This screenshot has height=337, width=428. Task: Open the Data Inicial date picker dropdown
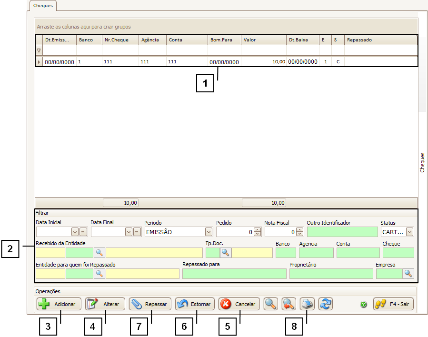pyautogui.click(x=74, y=232)
